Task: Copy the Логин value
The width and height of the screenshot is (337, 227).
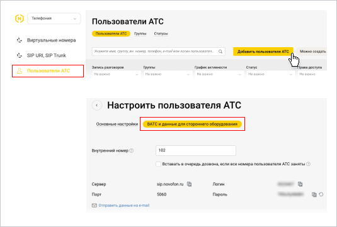Action: tap(300, 184)
